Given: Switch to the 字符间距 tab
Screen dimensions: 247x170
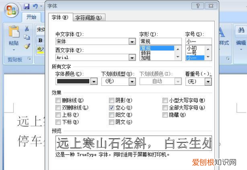Looking at the screenshot, I should 89,18.
